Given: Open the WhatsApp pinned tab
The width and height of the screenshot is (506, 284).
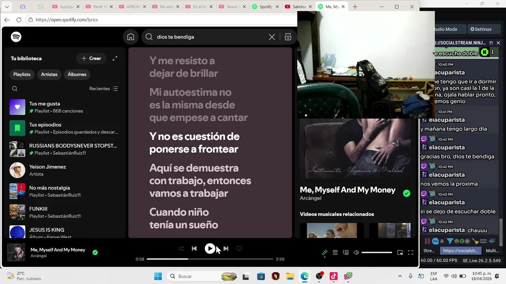Looking at the screenshot, I should coord(41,7).
